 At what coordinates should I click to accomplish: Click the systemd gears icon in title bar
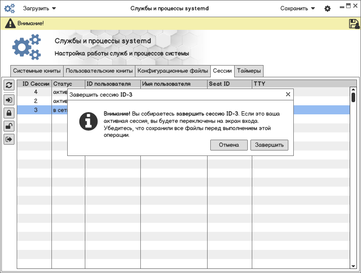(x=9, y=9)
